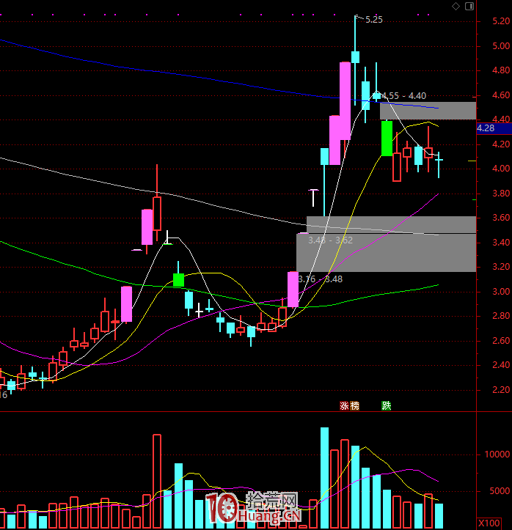
Task: Select the 3.48 - 3.62 gap label
Action: pyautogui.click(x=330, y=240)
